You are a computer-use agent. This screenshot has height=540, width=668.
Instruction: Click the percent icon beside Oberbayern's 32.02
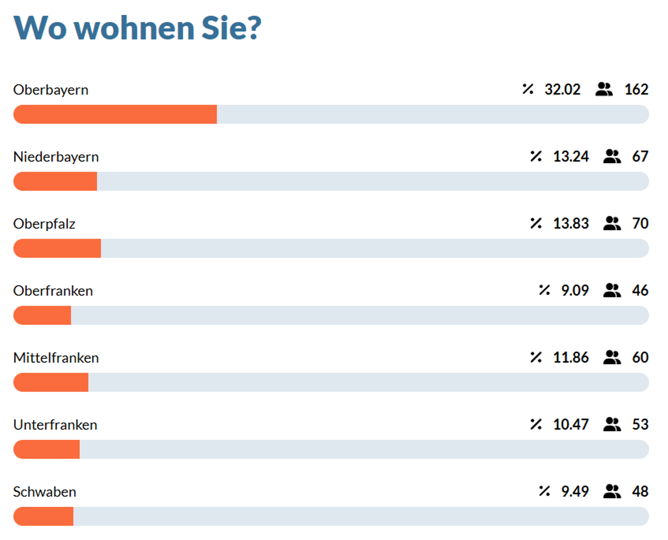click(528, 89)
